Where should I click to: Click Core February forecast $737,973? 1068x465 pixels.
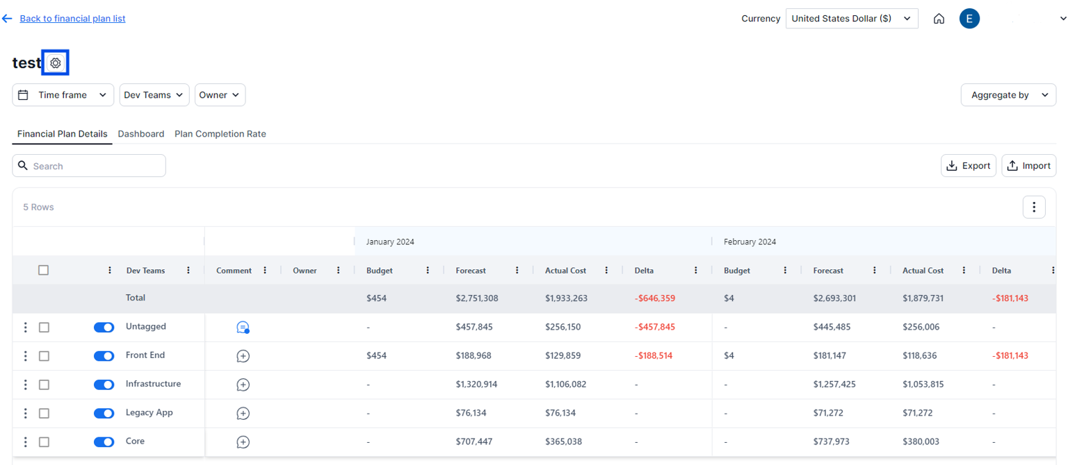pyautogui.click(x=832, y=441)
